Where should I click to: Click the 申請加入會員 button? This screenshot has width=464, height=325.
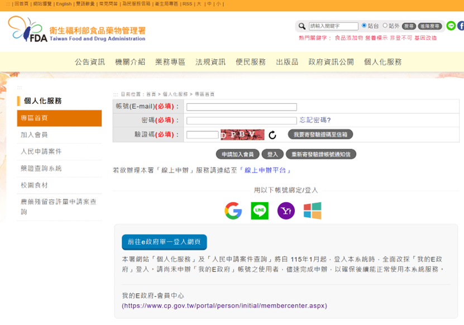click(x=237, y=154)
